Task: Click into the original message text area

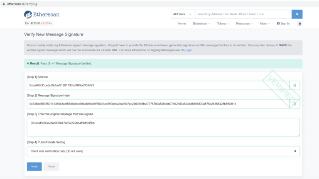Action: [163, 127]
